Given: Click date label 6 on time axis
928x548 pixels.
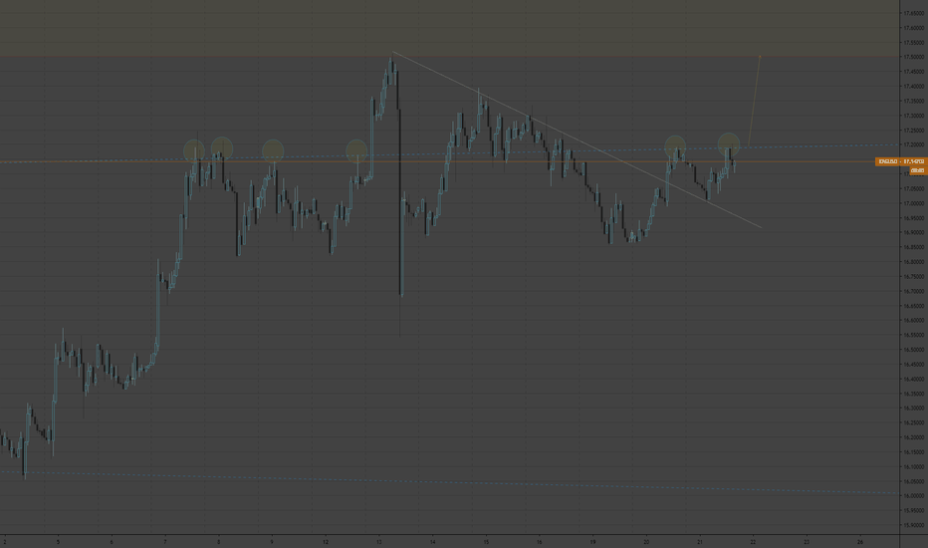Looking at the screenshot, I should [112, 541].
